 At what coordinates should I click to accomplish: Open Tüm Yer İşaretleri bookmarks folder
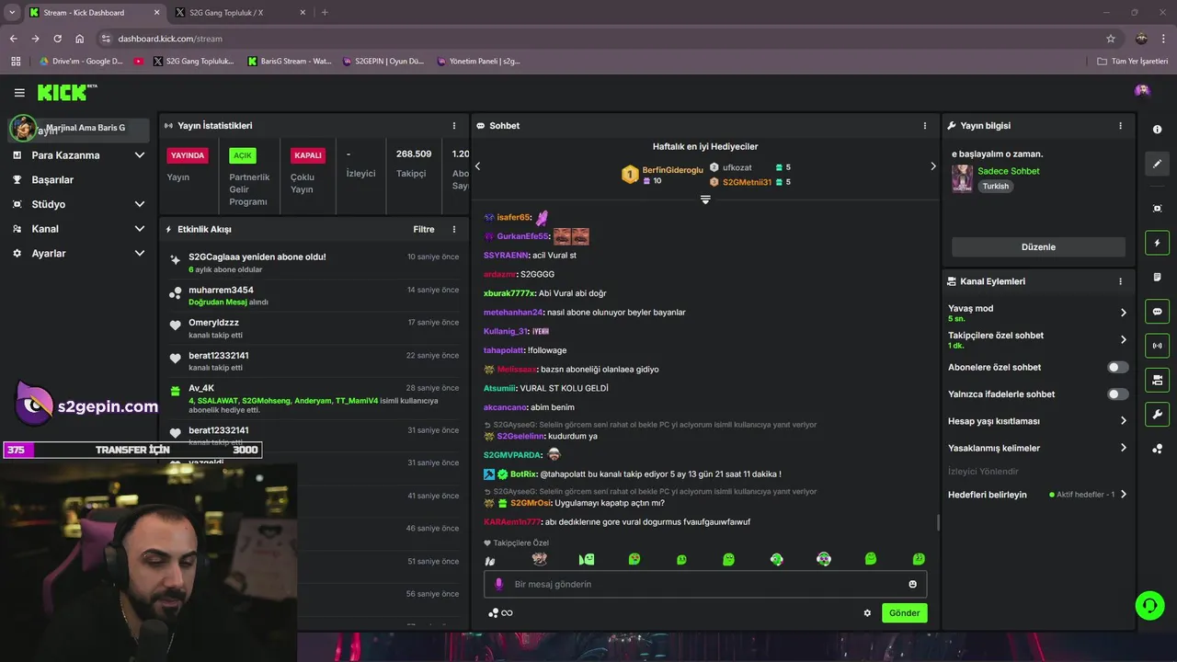coord(1132,62)
